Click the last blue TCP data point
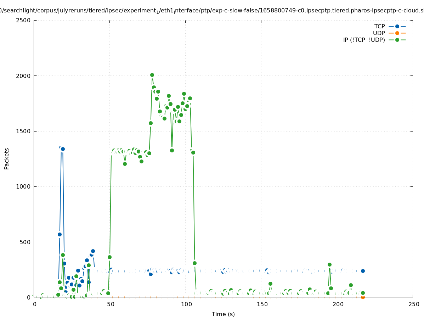Screen dimensions: 424x319 pyautogui.click(x=363, y=271)
